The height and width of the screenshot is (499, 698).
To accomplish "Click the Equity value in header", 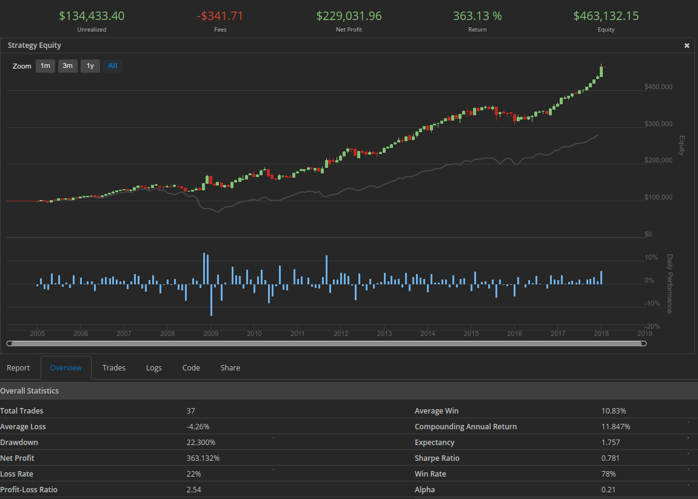I will tap(606, 16).
